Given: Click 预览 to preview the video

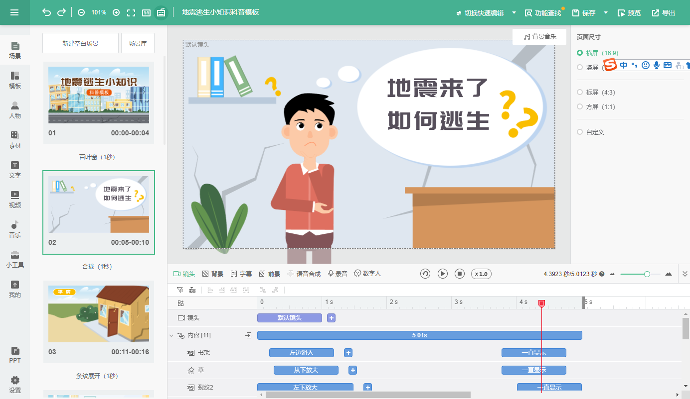Looking at the screenshot, I should tap(629, 13).
